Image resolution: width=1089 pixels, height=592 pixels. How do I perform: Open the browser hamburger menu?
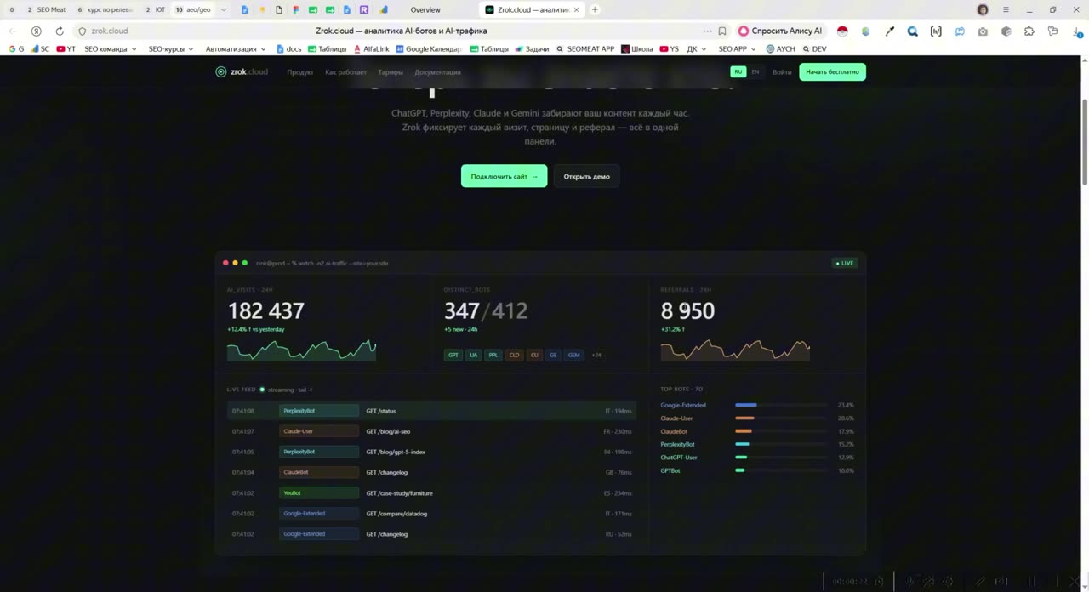click(1006, 10)
